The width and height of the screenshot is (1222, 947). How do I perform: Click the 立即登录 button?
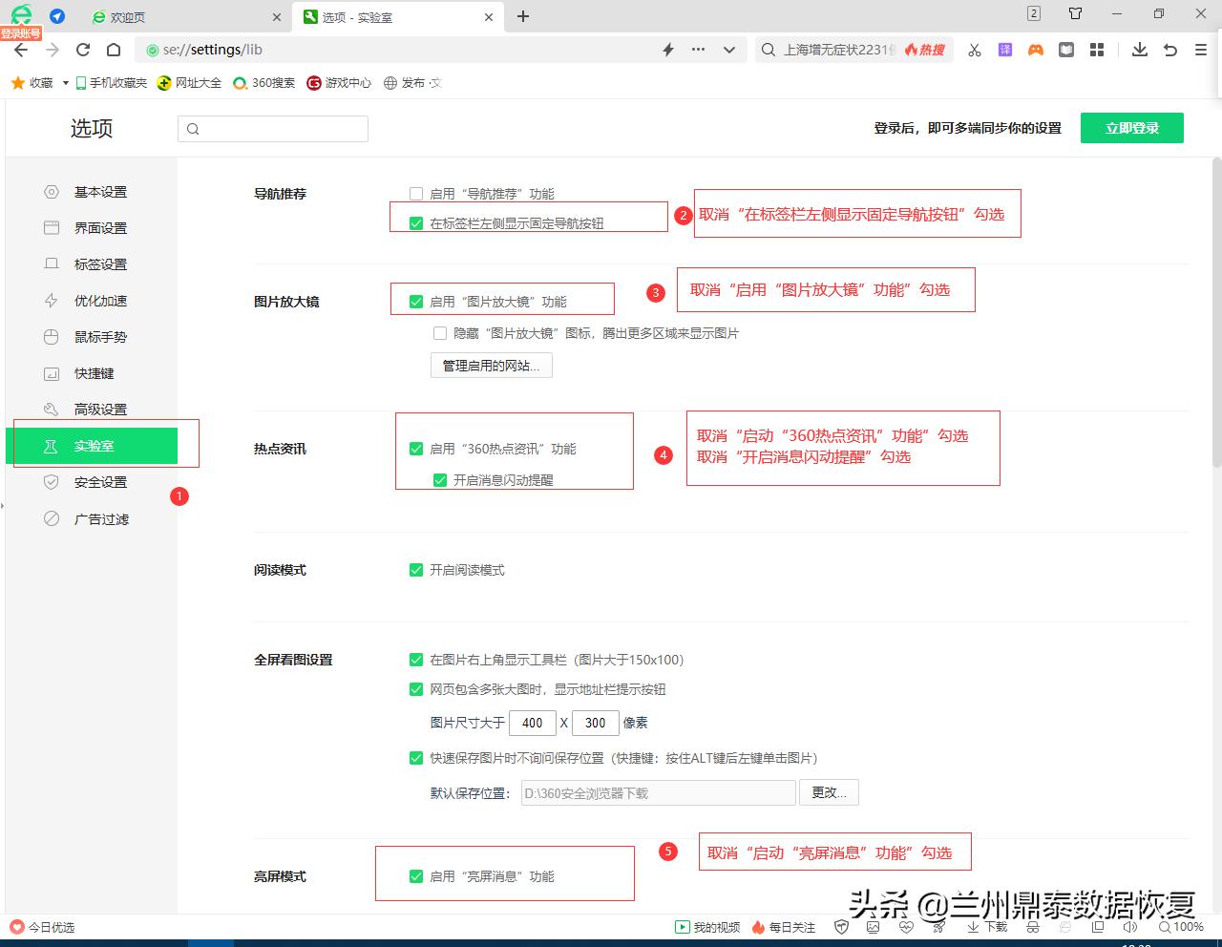(x=1131, y=127)
